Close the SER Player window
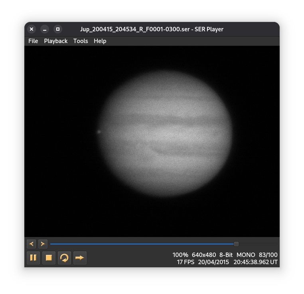This screenshot has height=294, width=304. [x=32, y=29]
